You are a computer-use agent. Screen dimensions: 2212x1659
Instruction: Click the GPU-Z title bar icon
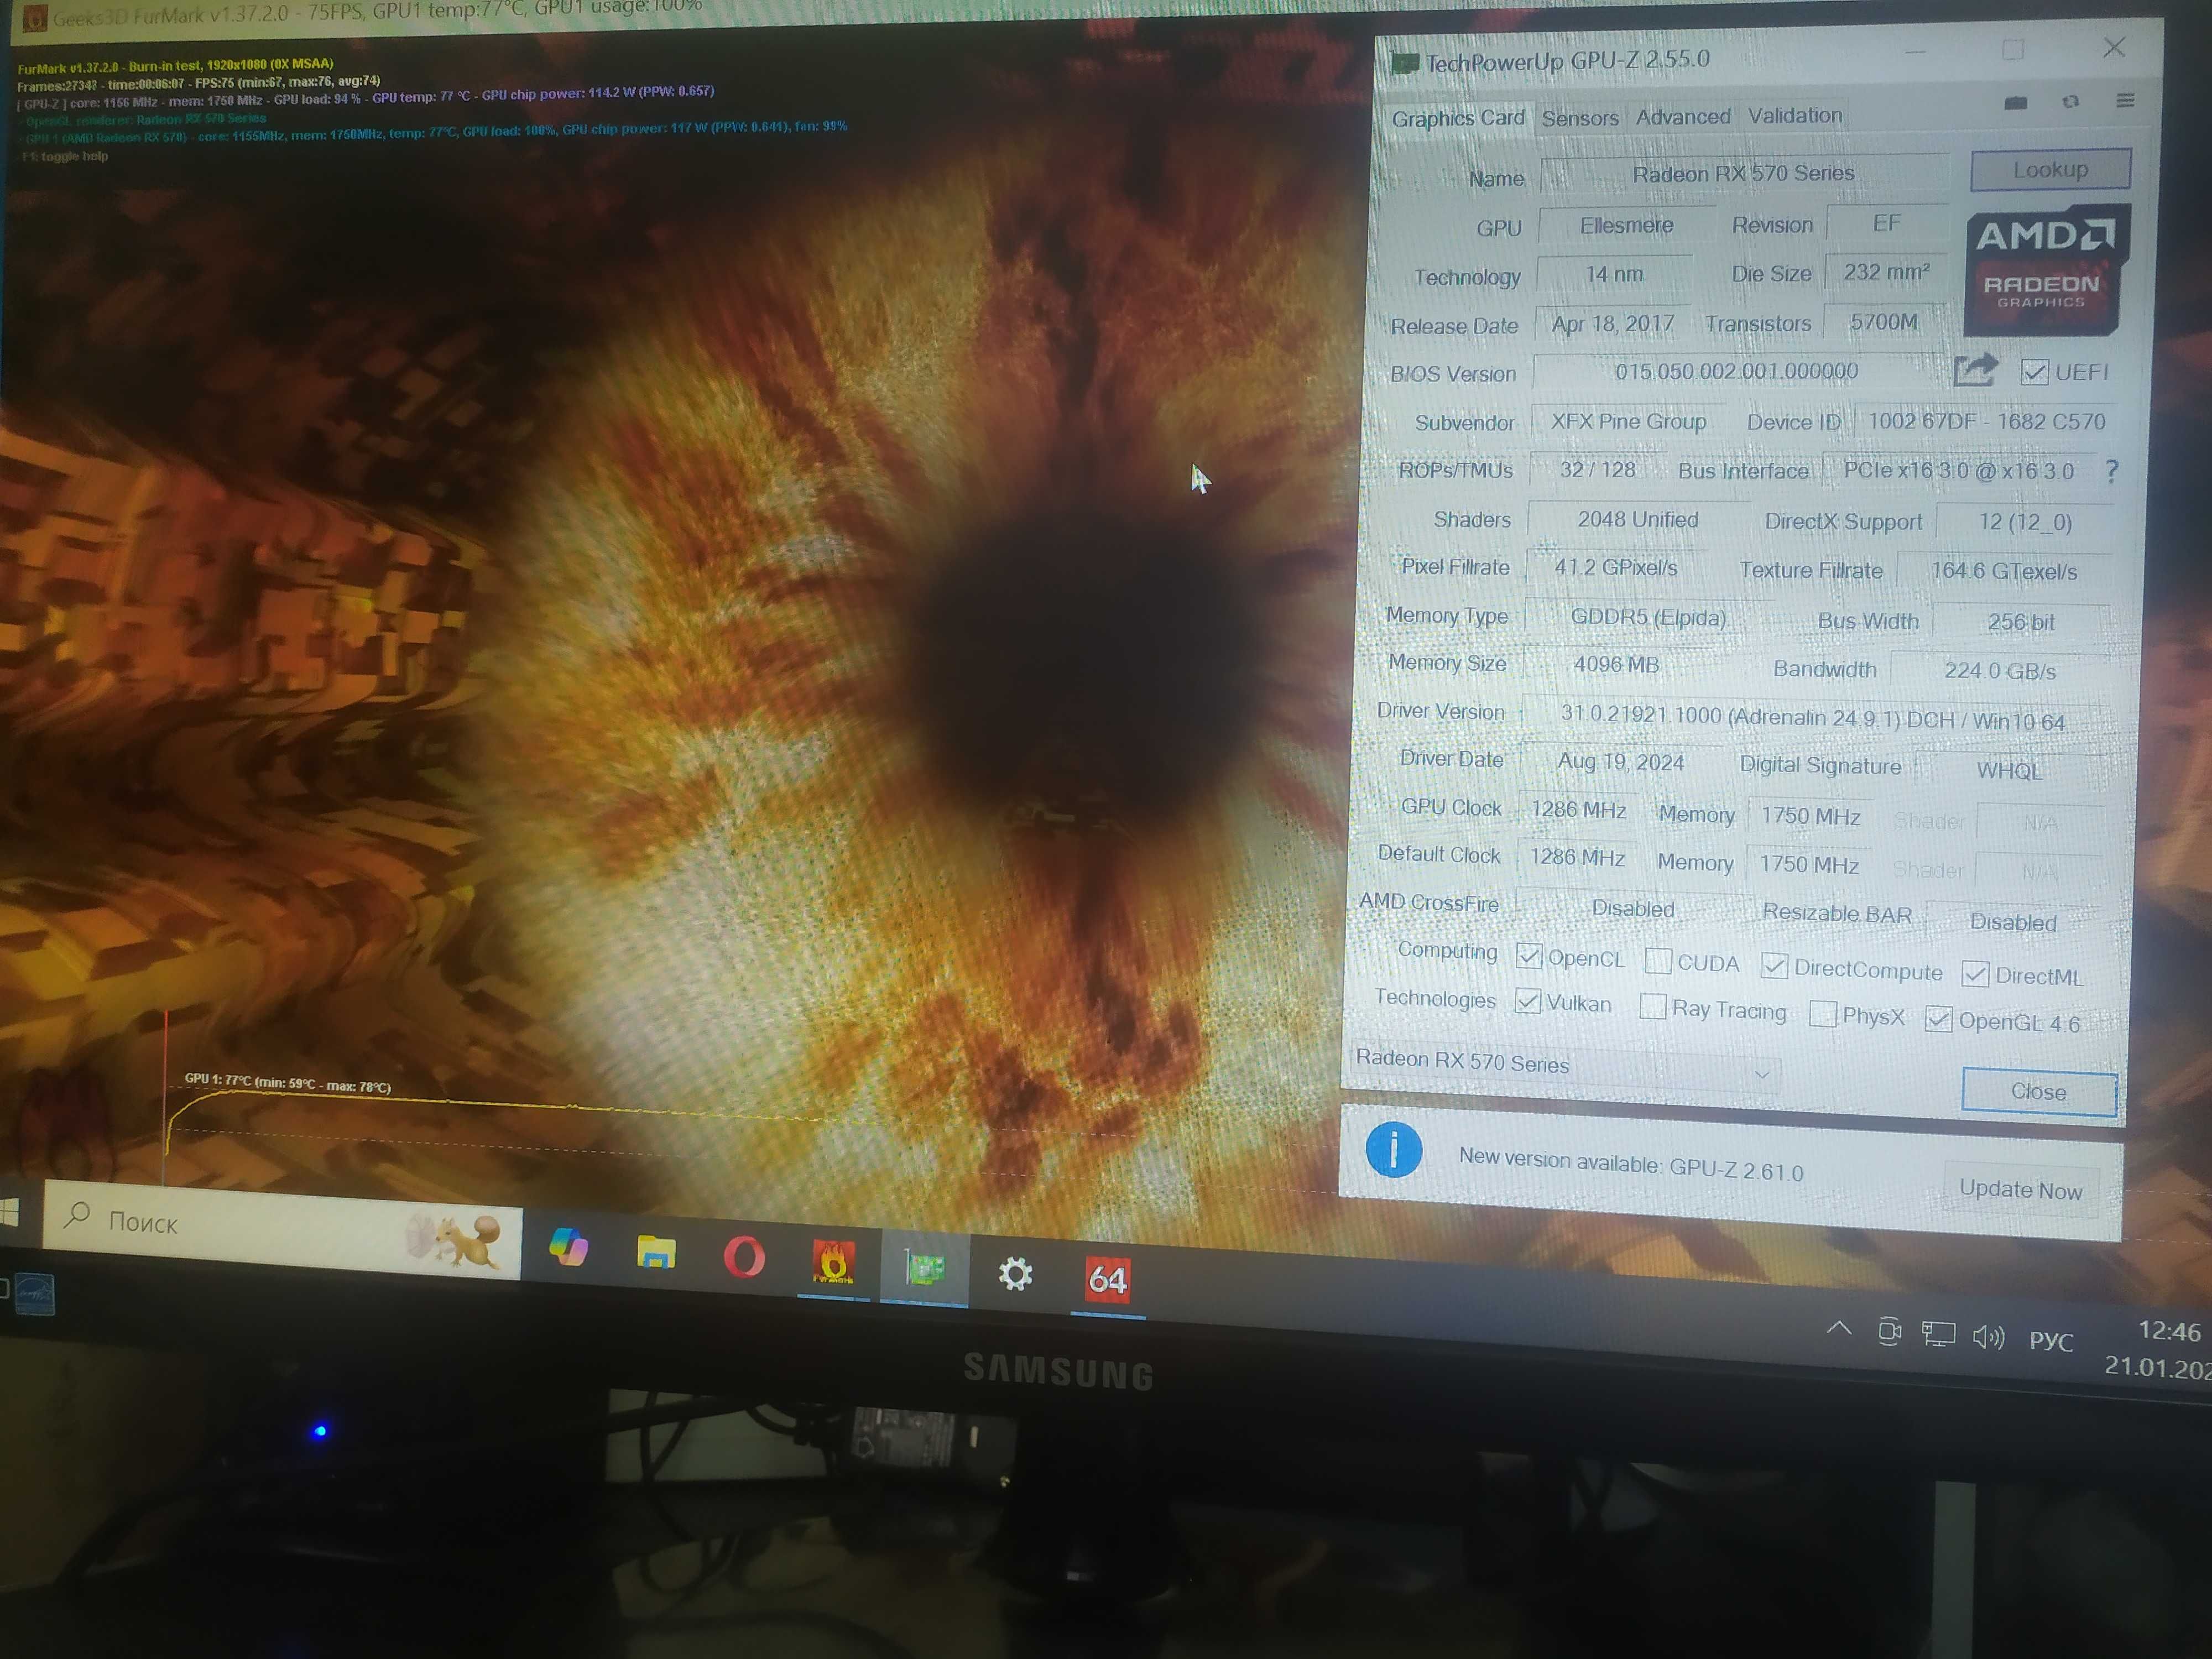tap(1404, 63)
